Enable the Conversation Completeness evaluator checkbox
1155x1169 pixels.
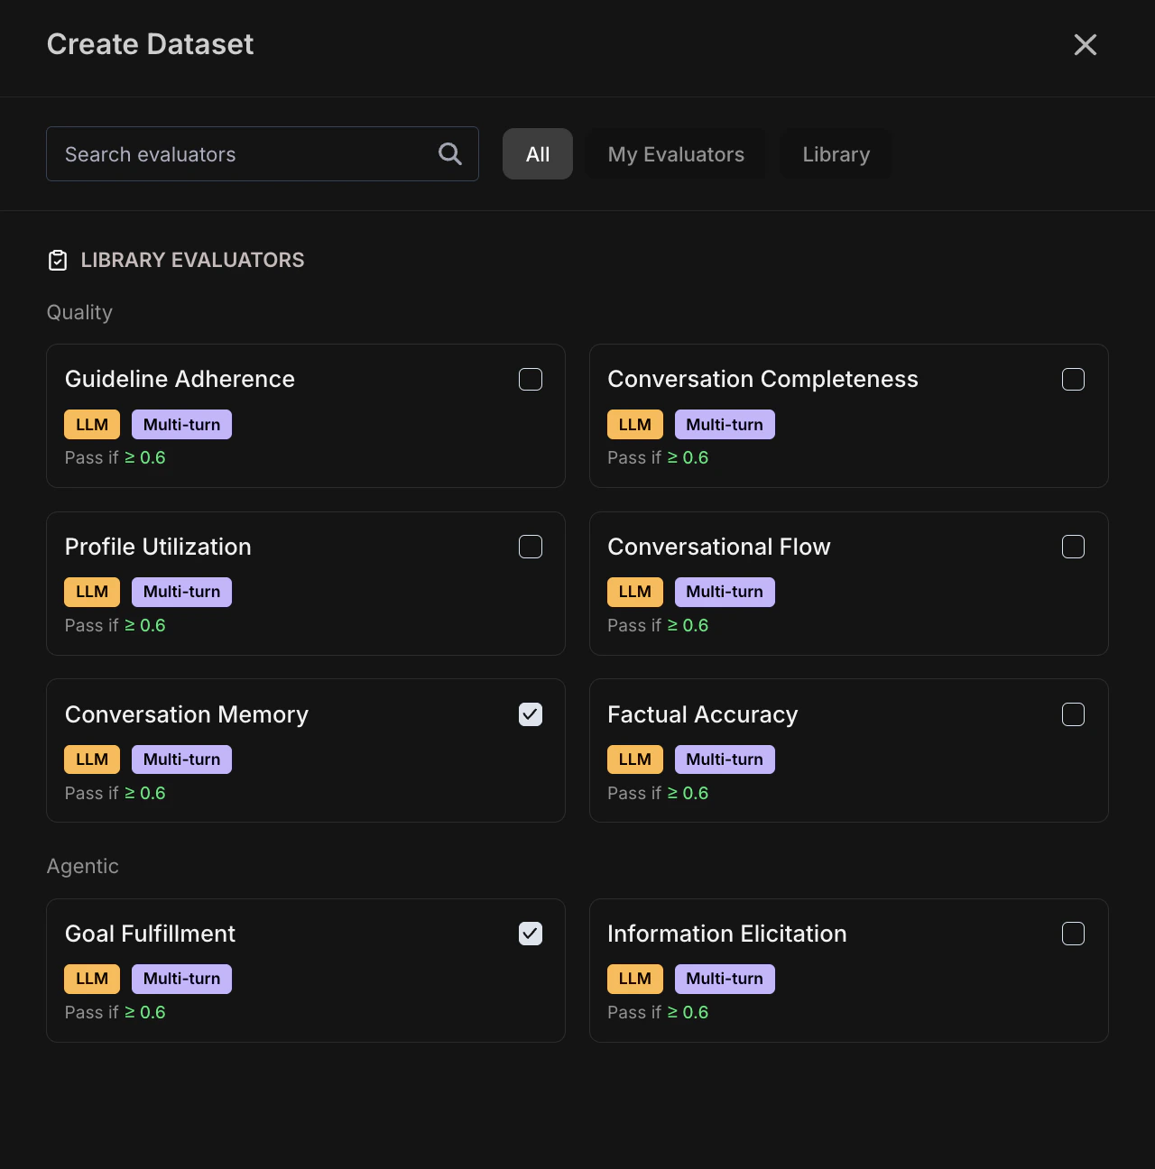point(1073,380)
